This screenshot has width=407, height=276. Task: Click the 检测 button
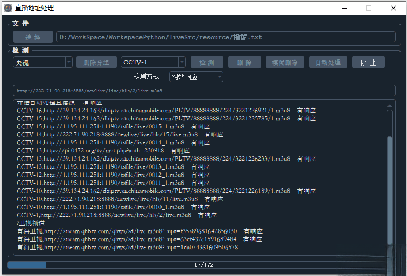[x=207, y=62]
